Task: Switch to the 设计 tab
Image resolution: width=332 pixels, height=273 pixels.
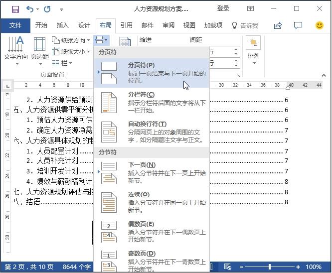Action: point(84,25)
